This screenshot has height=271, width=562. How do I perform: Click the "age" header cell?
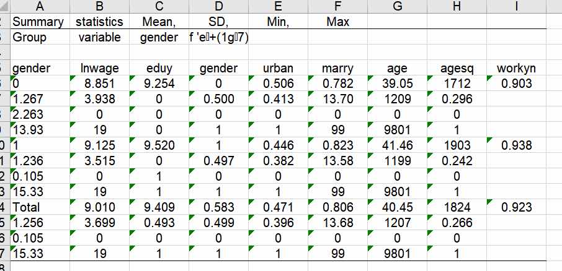pos(397,68)
